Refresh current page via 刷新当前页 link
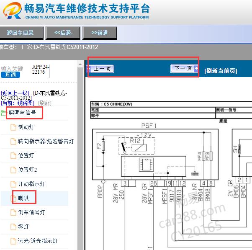Image resolution: width=252 pixels, height=250 pixels. coord(221,71)
